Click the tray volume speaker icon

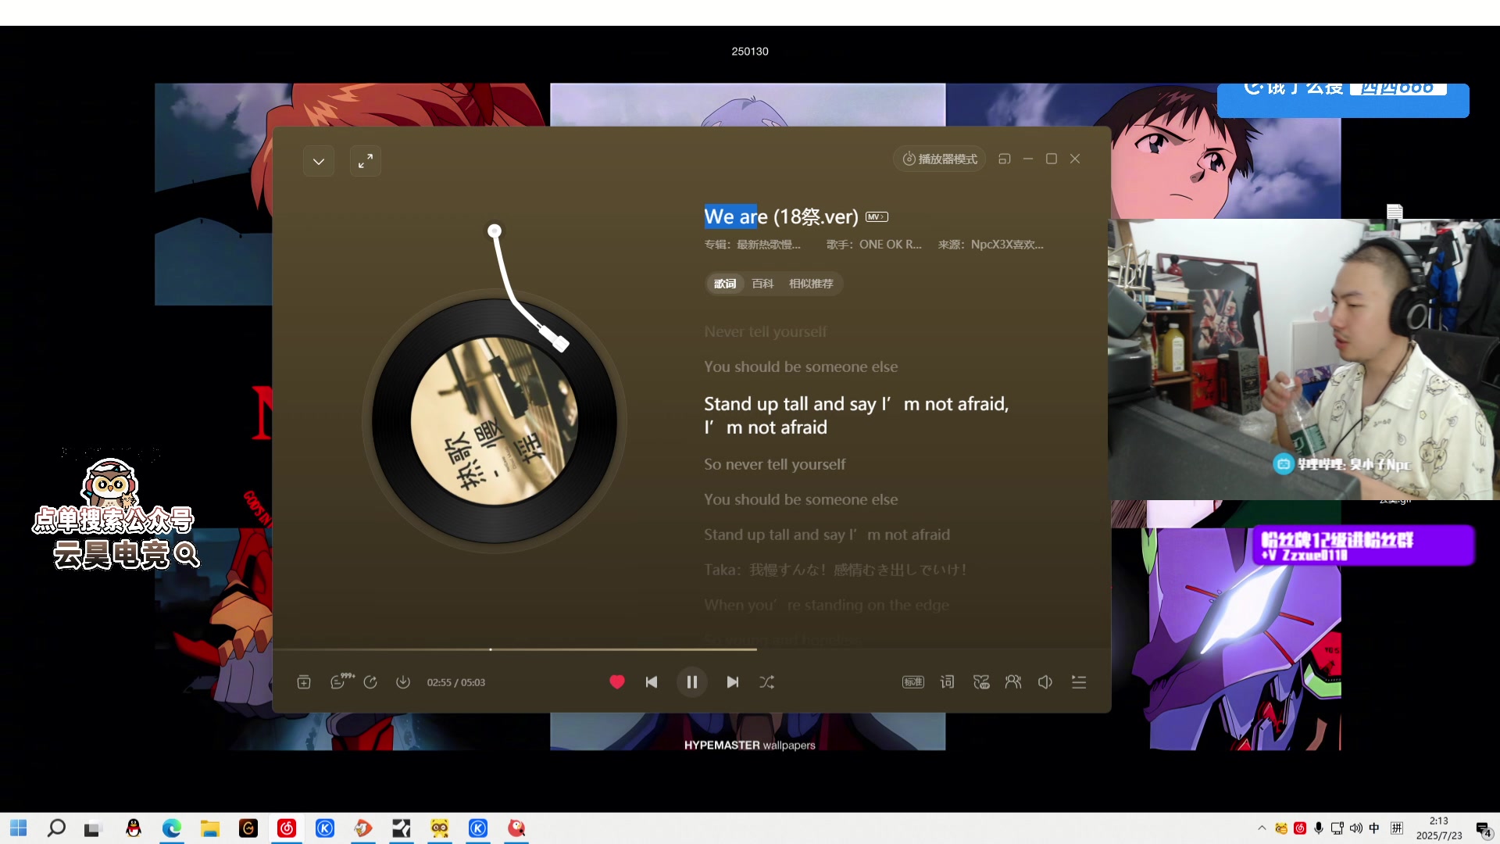pos(1356,828)
